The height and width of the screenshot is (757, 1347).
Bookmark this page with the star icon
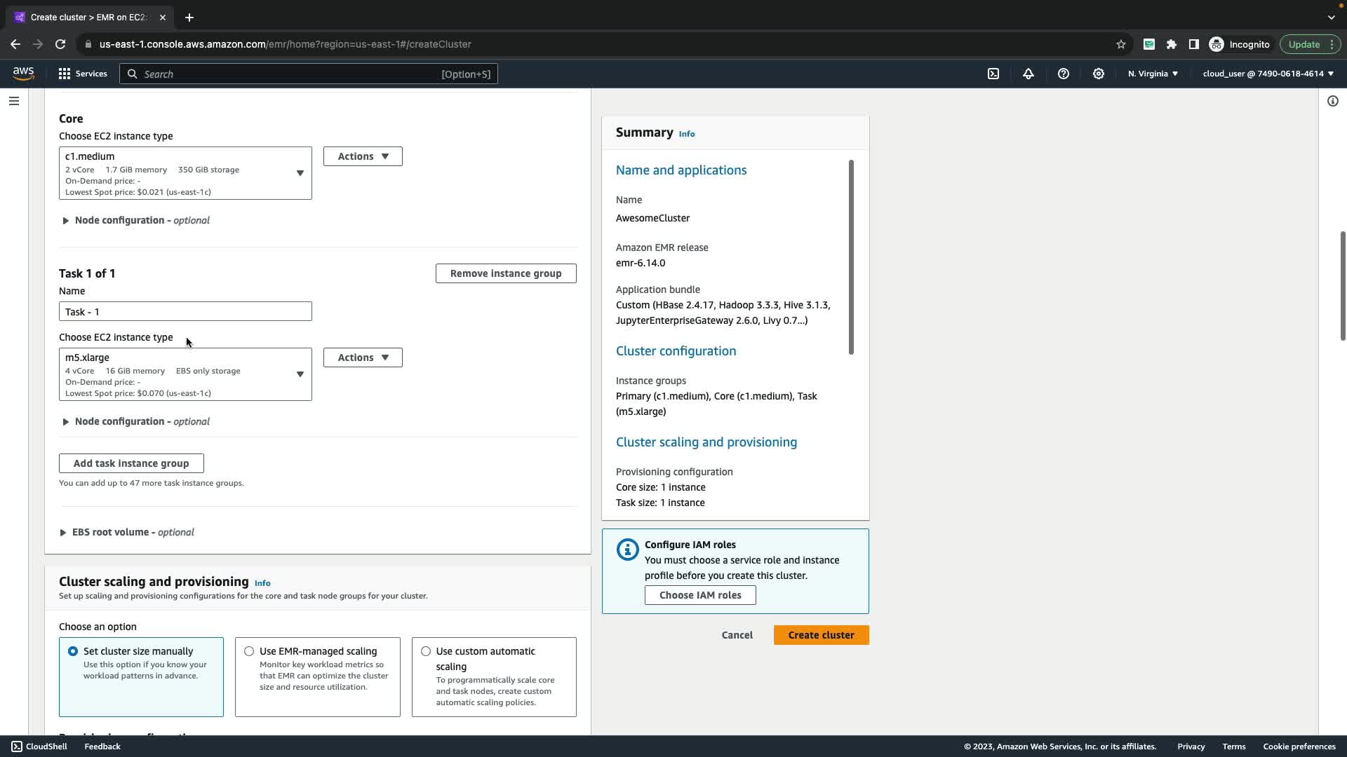(x=1121, y=44)
